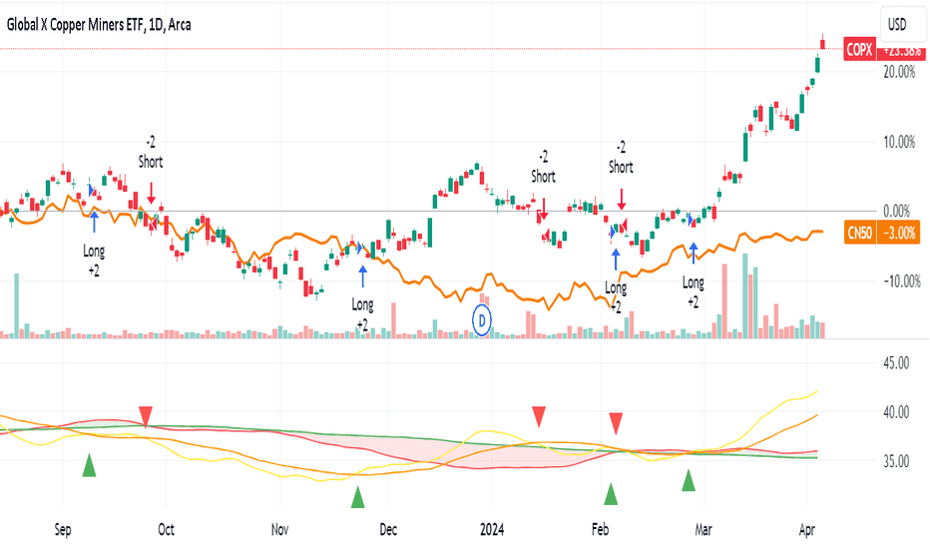Click the January -2 Short signal label

coord(543,167)
